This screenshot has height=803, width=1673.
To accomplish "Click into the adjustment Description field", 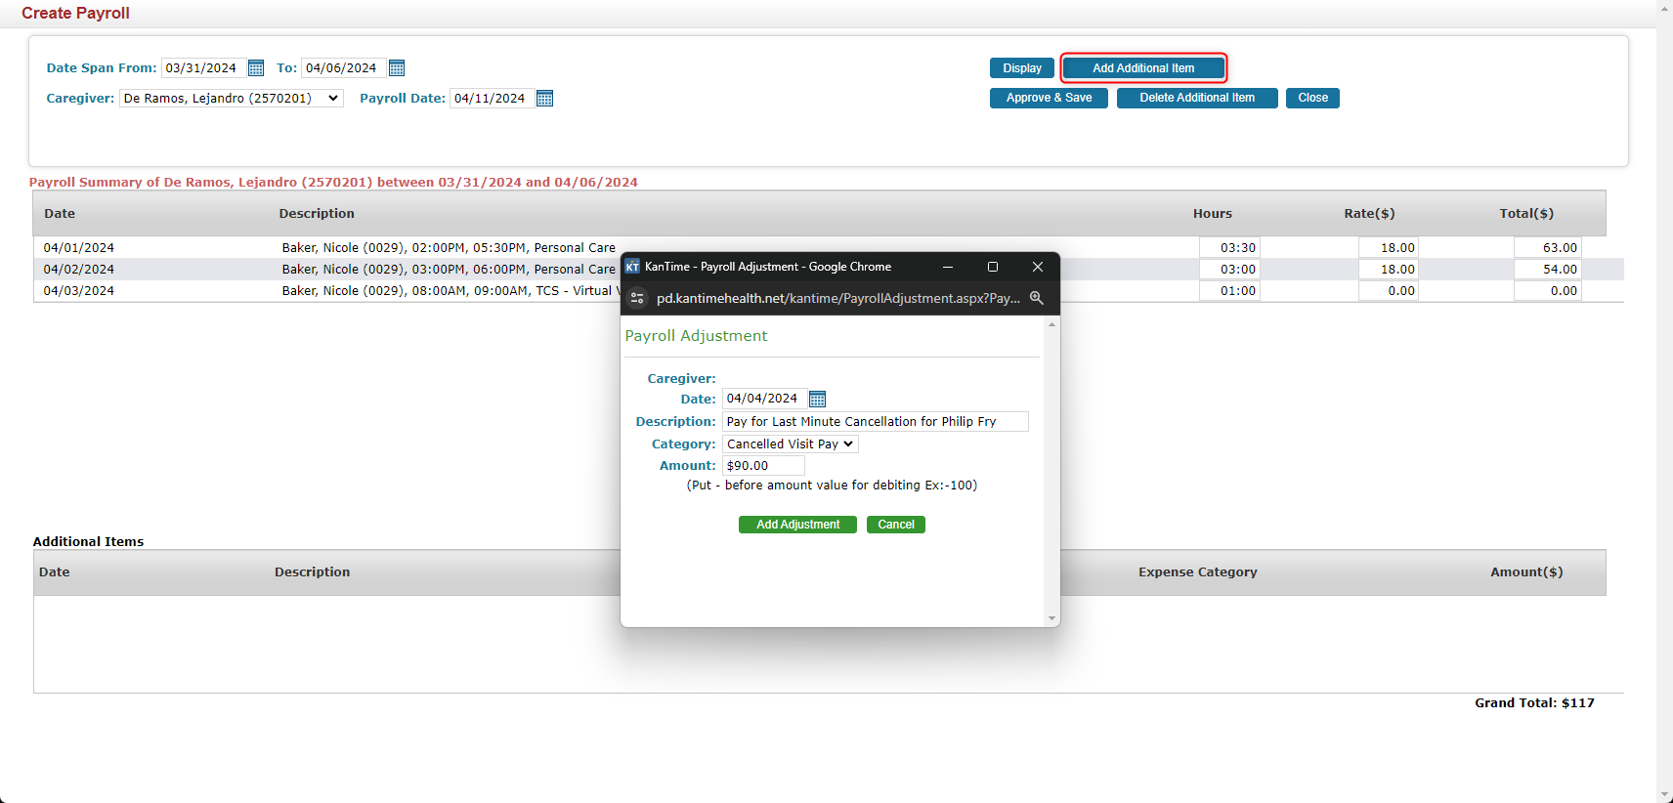I will [x=875, y=422].
